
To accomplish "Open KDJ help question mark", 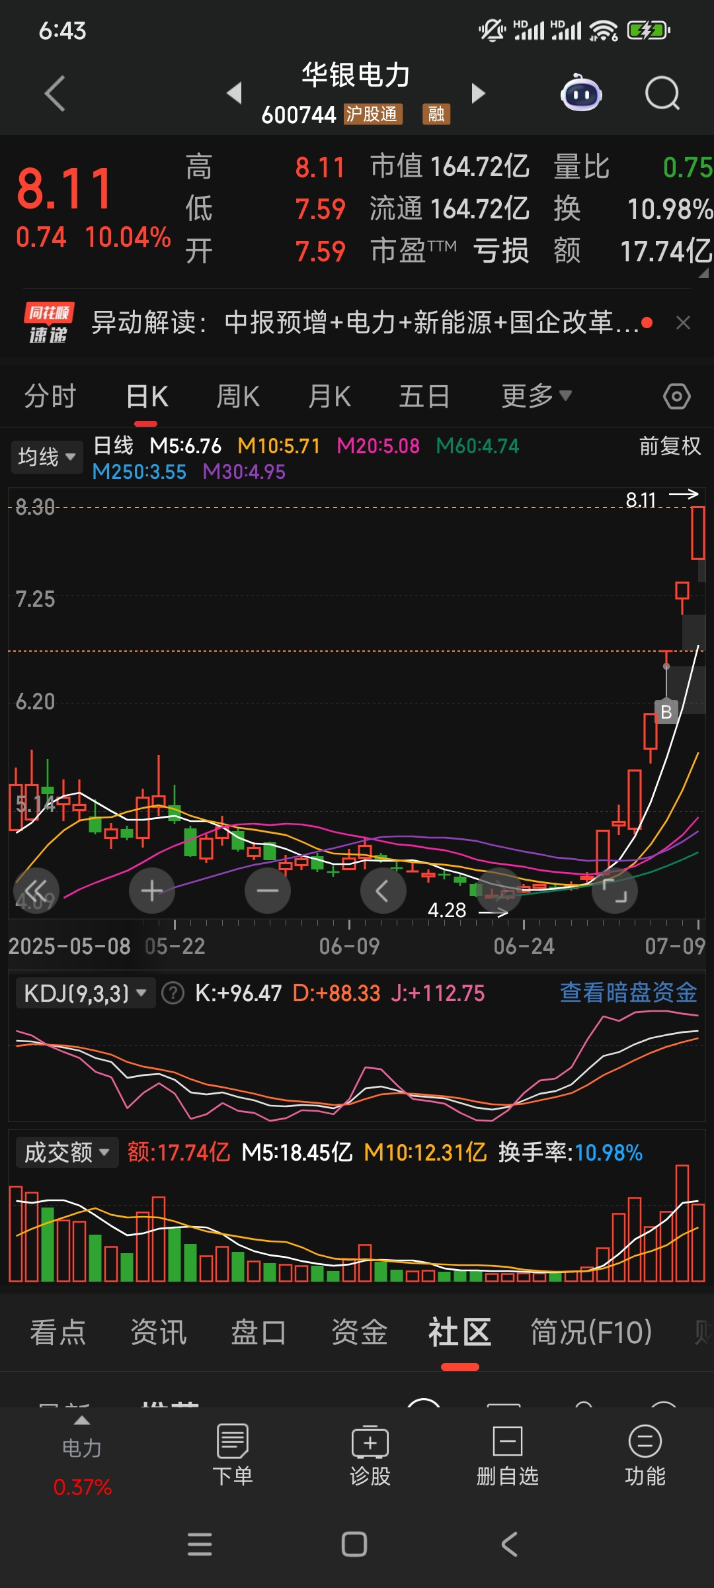I will click(x=173, y=993).
